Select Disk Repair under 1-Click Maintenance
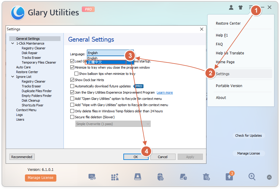Image resolution: width=280 pixels, height=189 pixels. 29,53
